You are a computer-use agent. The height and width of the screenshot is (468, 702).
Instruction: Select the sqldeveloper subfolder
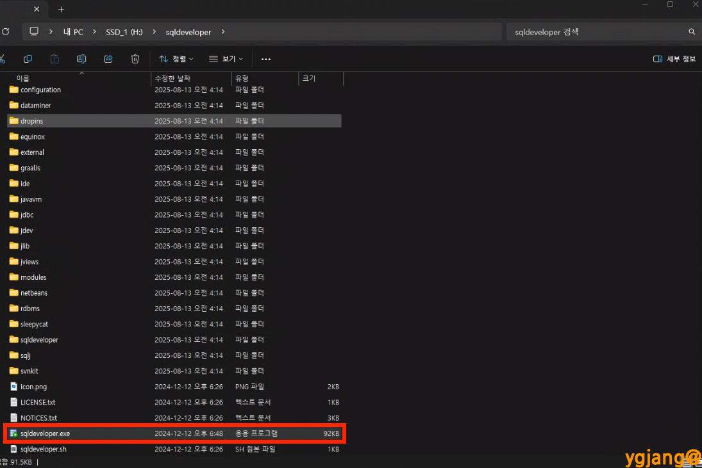[174, 340]
